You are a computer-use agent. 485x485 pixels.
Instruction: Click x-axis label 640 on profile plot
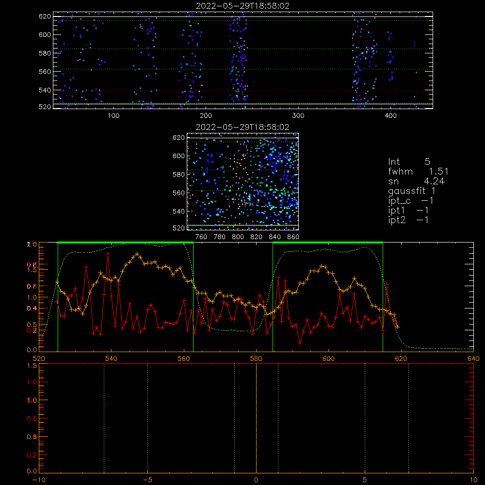tap(473, 358)
